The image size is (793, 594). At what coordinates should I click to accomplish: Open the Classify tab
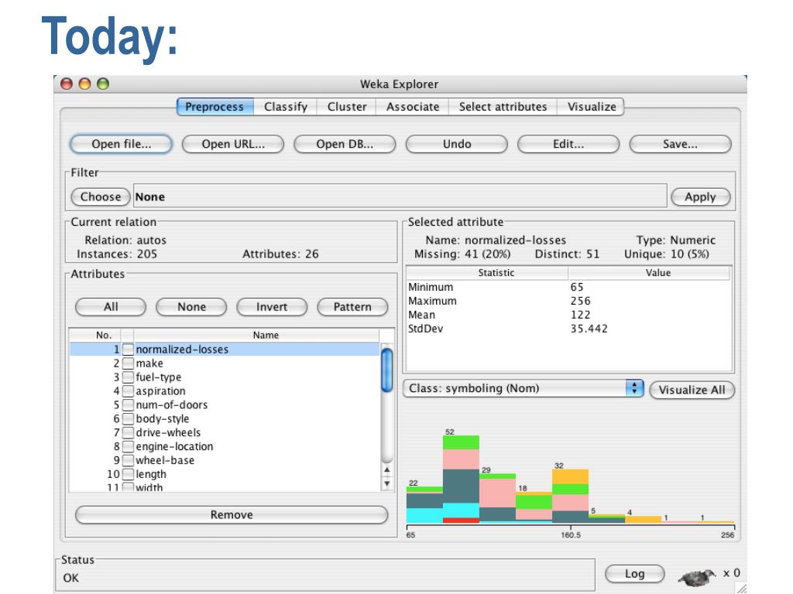pos(285,107)
